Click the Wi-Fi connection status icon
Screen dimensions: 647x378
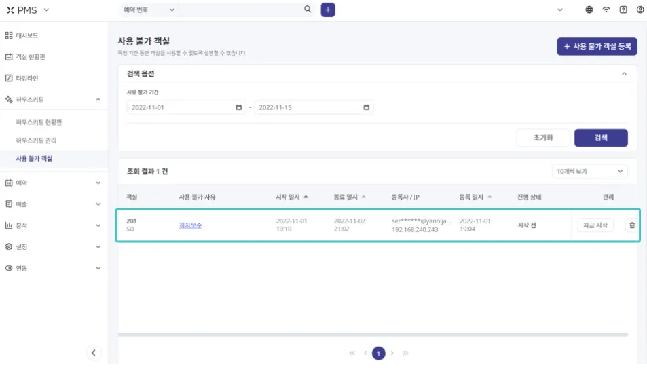pos(606,10)
